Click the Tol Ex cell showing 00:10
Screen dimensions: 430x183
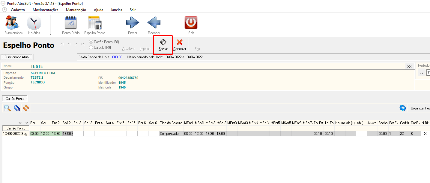click(x=318, y=134)
